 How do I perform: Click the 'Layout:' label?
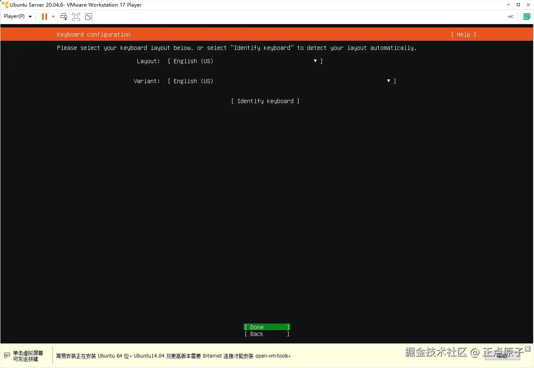click(x=148, y=61)
